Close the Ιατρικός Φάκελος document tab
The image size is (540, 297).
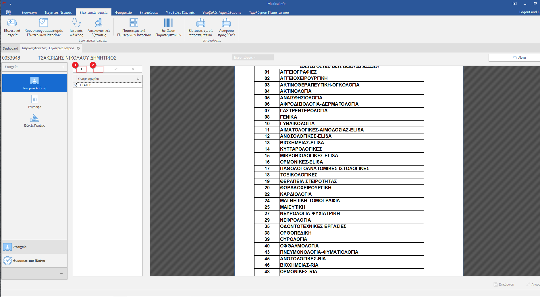tap(78, 48)
